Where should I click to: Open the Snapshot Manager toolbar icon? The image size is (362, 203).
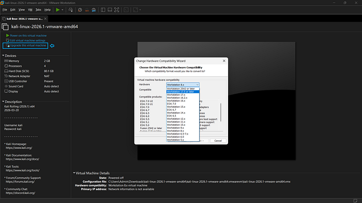[x=94, y=10]
